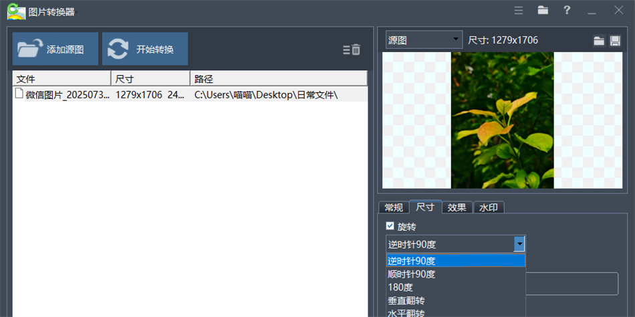Open the 源图 preview mode dropdown

[424, 40]
